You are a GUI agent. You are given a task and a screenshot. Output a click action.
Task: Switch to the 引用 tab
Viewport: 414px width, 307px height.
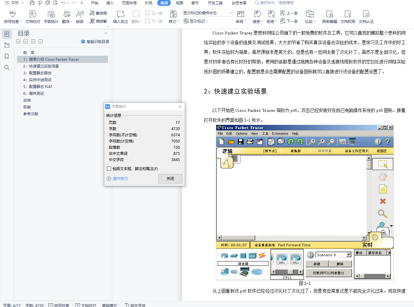[x=149, y=3]
